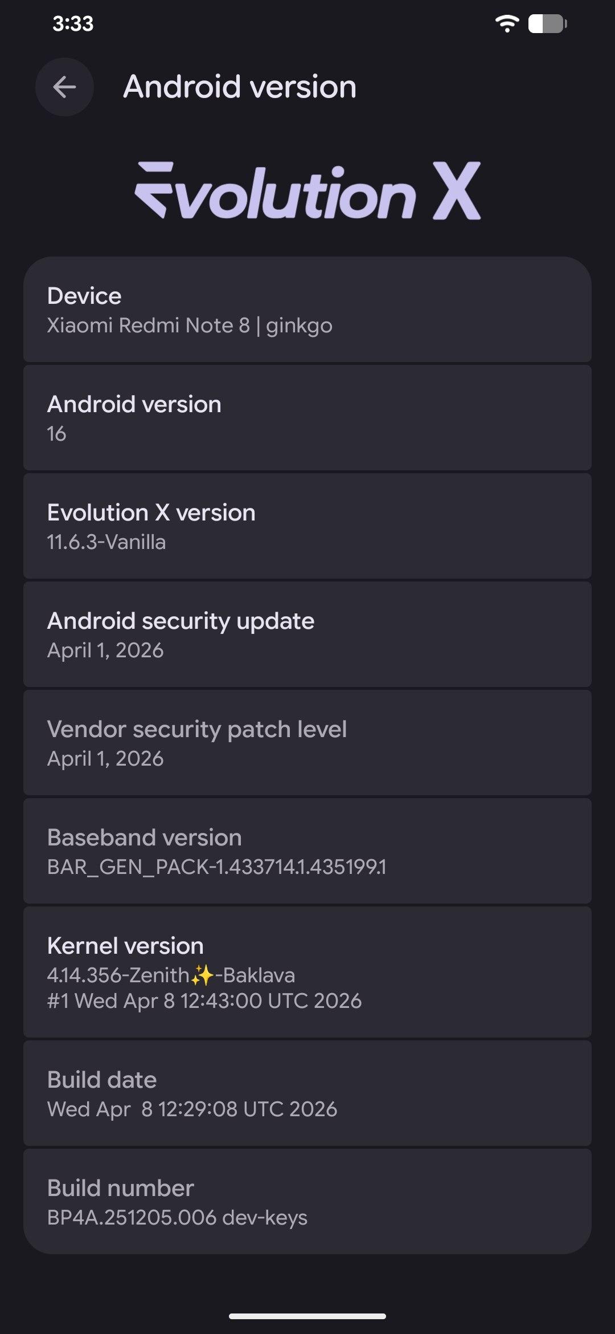The width and height of the screenshot is (615, 1334).
Task: Tap the Build date row
Action: click(x=307, y=1093)
